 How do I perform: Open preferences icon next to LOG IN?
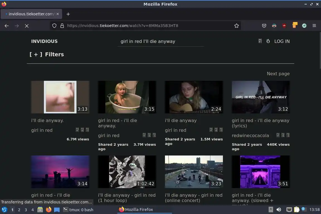(x=268, y=41)
